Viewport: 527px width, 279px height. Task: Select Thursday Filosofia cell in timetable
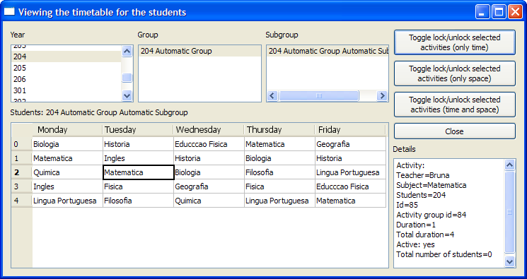point(279,172)
